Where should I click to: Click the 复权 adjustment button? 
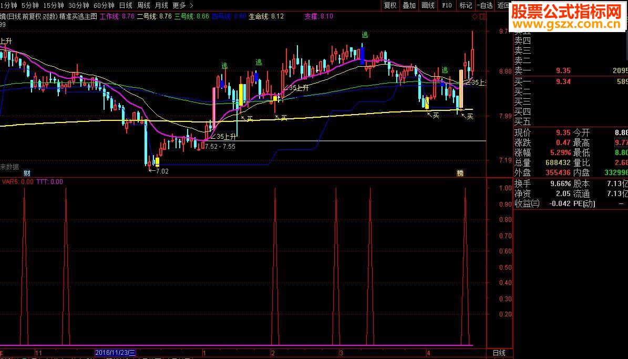pyautogui.click(x=390, y=5)
